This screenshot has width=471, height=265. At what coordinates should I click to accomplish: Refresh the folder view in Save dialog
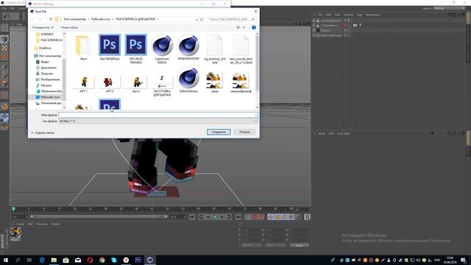[x=202, y=19]
